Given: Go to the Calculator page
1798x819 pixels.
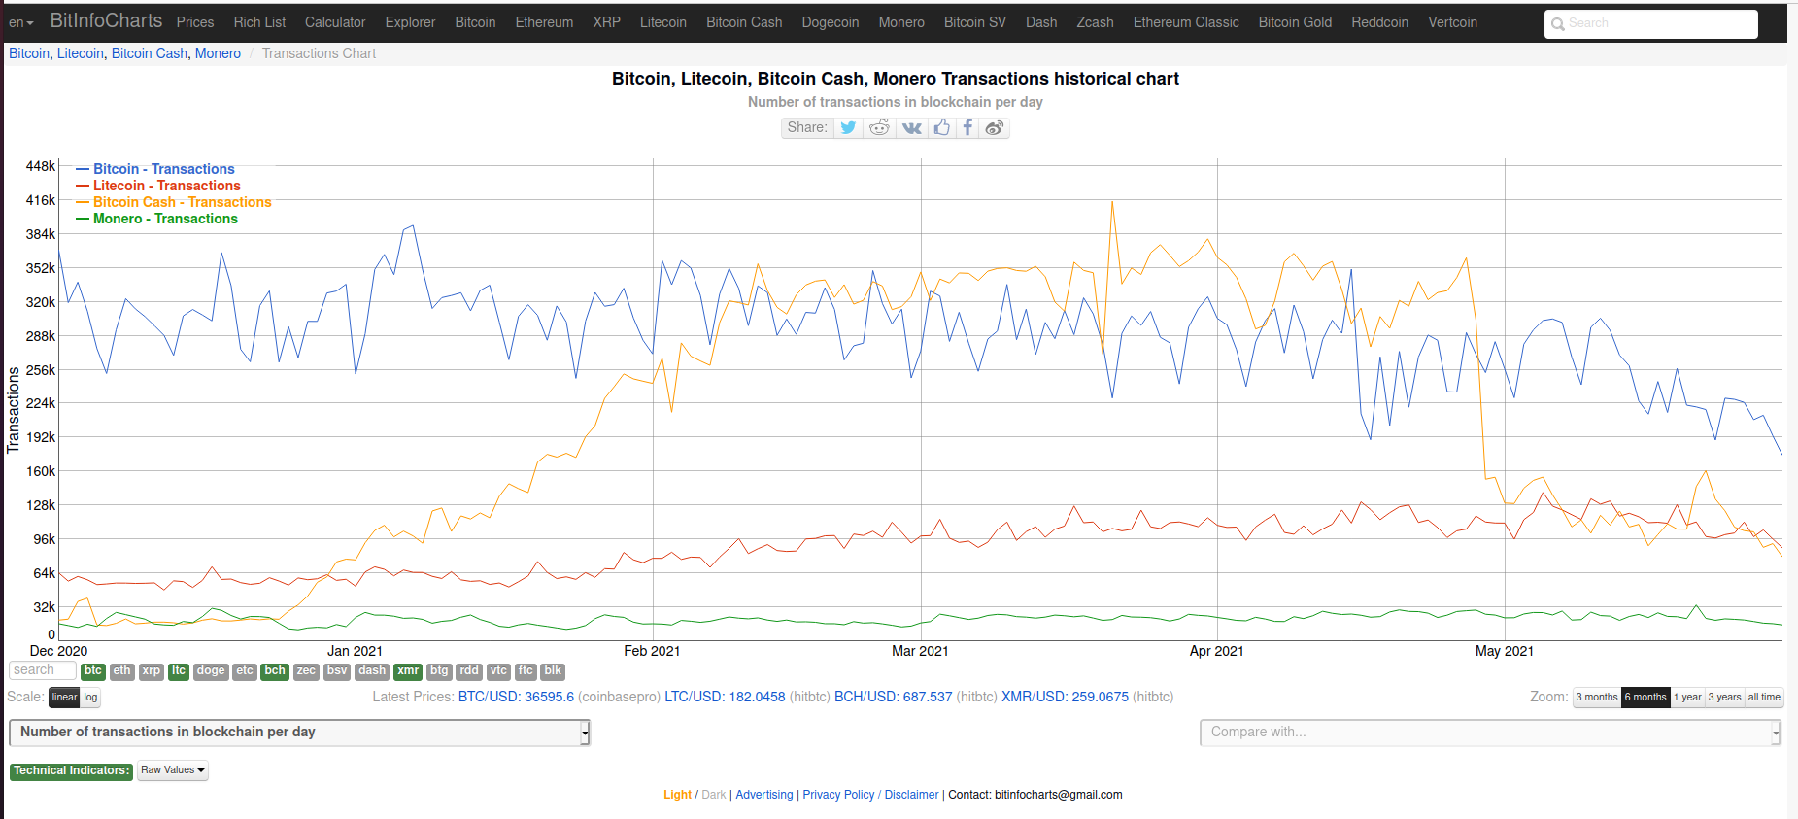Looking at the screenshot, I should (x=335, y=22).
